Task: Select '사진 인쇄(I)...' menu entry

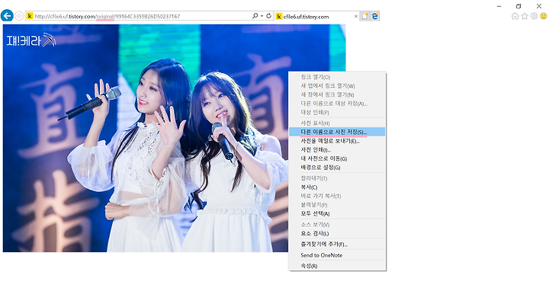Action: [337, 150]
